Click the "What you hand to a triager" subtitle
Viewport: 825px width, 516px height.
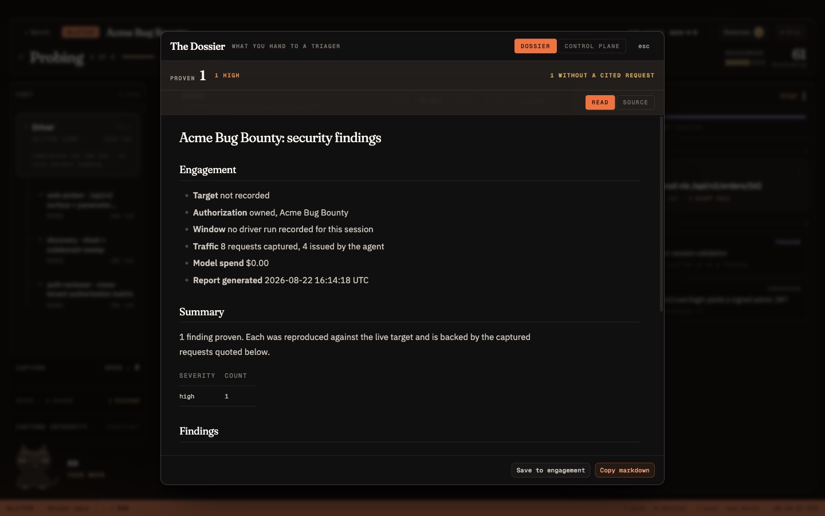[x=286, y=46]
